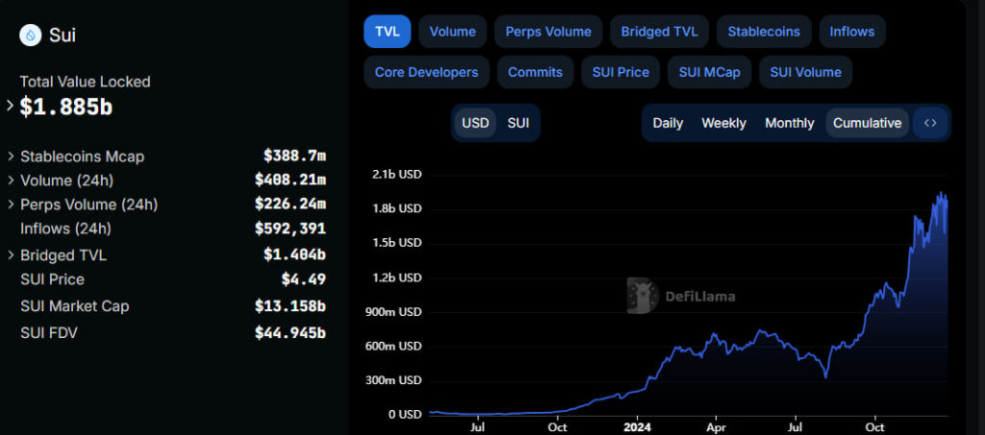Expand the Stablecoins Mcap row
The height and width of the screenshot is (435, 985).
11,157
